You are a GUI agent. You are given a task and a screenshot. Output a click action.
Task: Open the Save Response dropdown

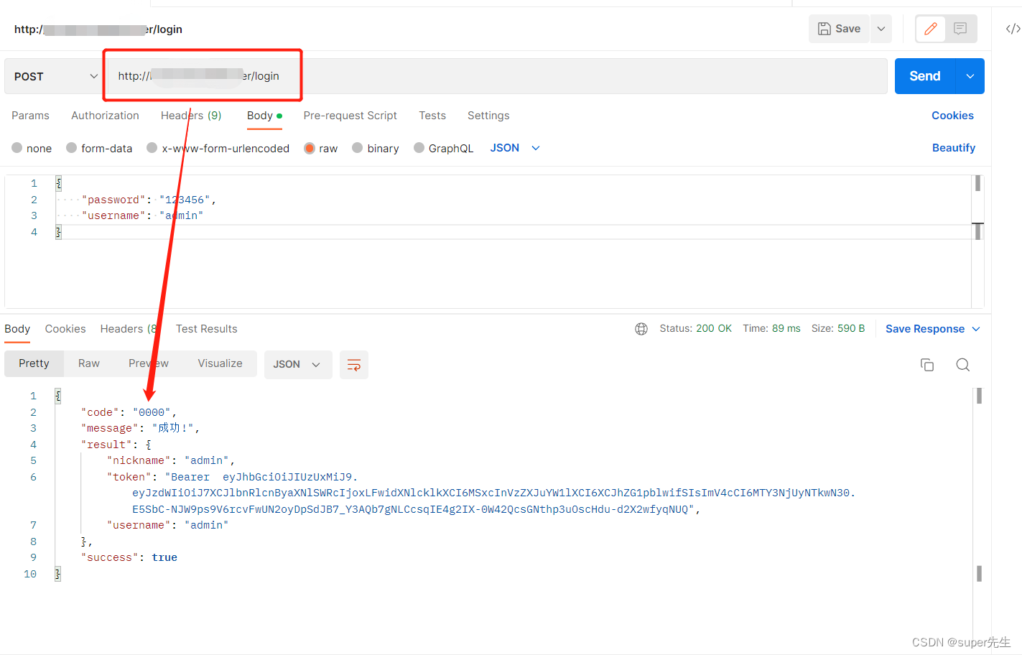pos(976,329)
